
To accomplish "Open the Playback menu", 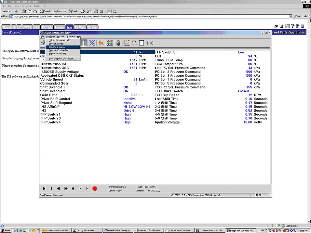I will pos(71,37).
